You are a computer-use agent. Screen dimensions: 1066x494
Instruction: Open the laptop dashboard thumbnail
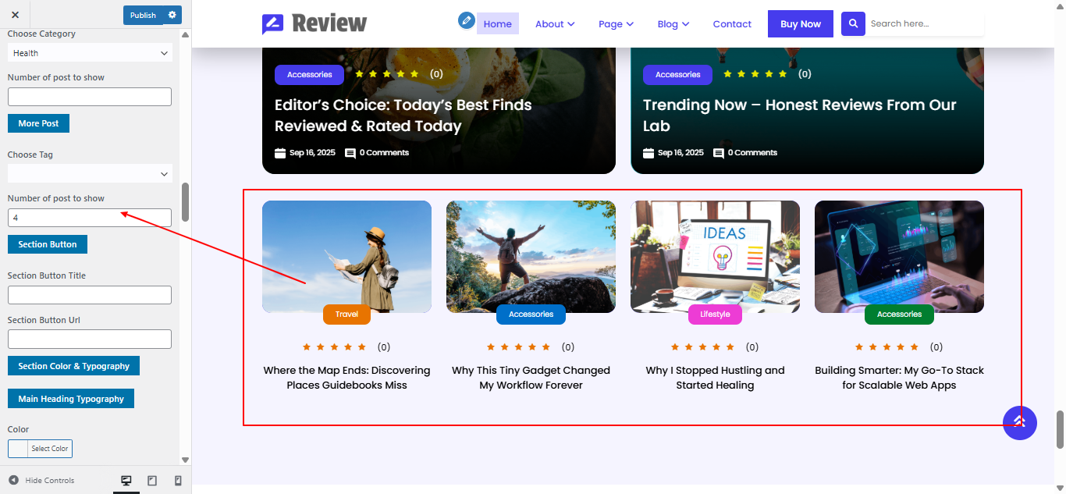click(x=899, y=257)
